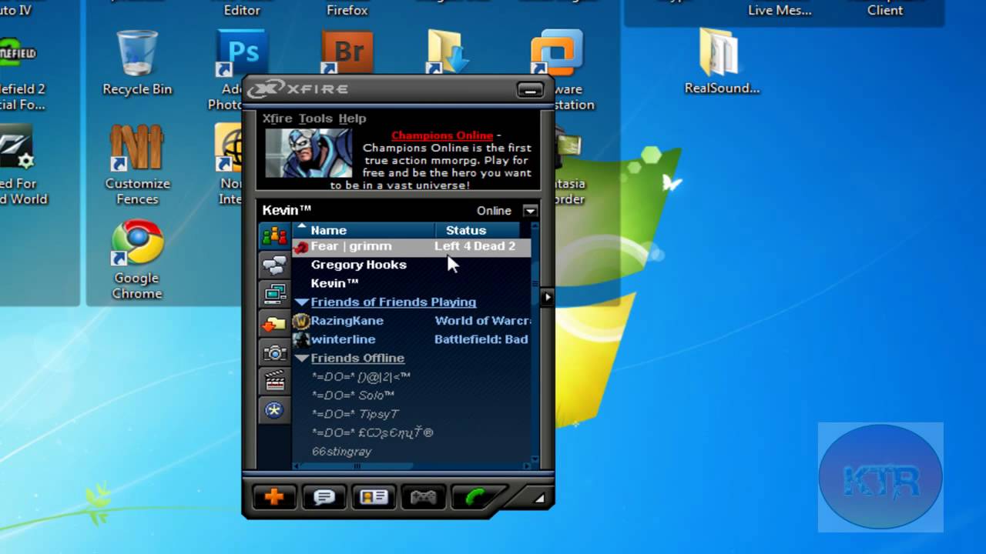Click the green phone voice chat button
986x554 pixels.
click(476, 497)
